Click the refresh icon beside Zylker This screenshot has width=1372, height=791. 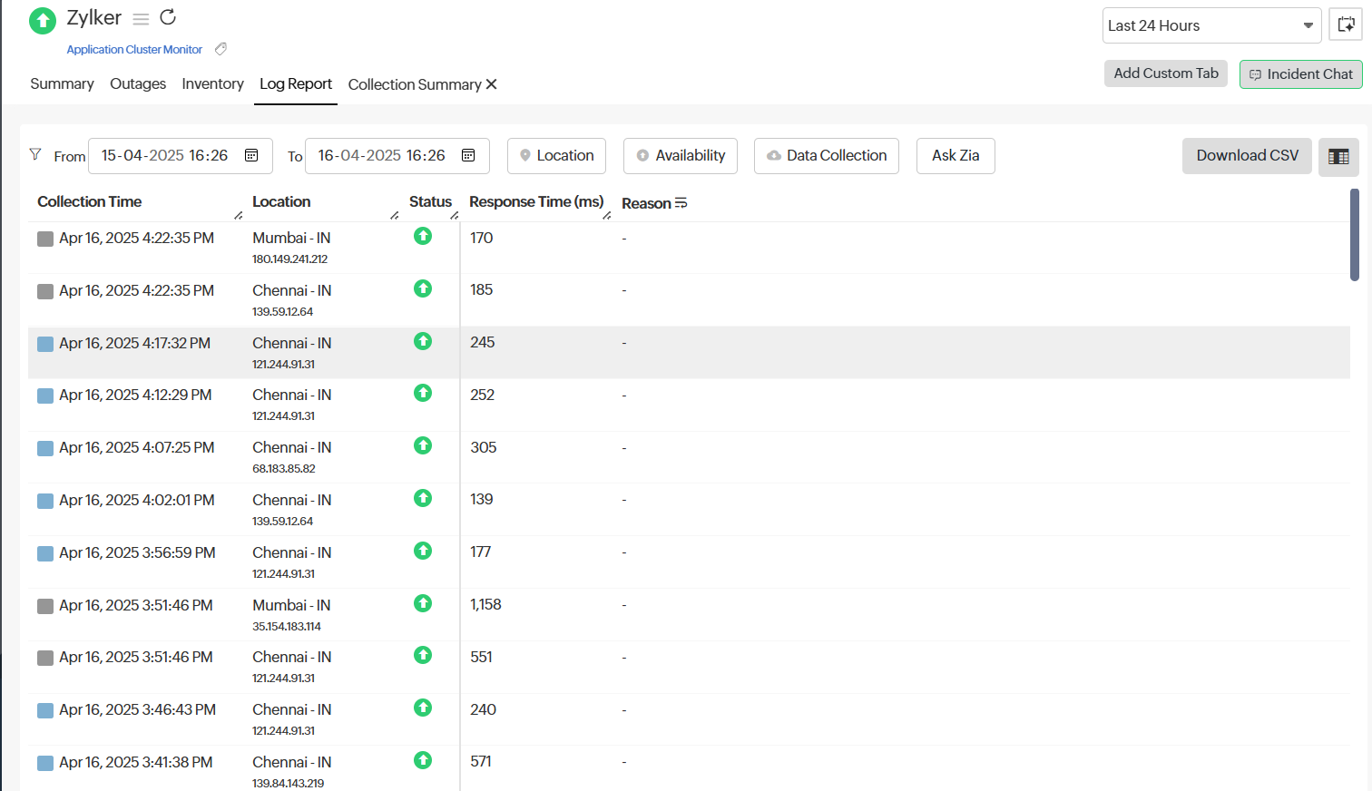pos(168,17)
